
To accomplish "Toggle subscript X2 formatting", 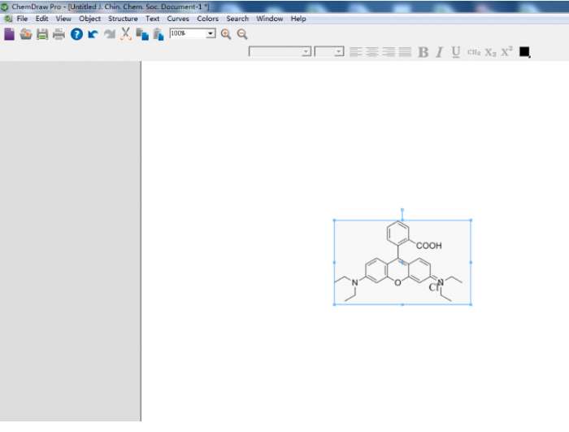I will pyautogui.click(x=490, y=52).
